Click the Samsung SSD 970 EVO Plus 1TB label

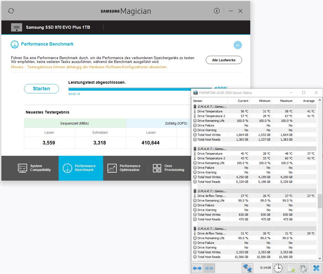(x=58, y=27)
